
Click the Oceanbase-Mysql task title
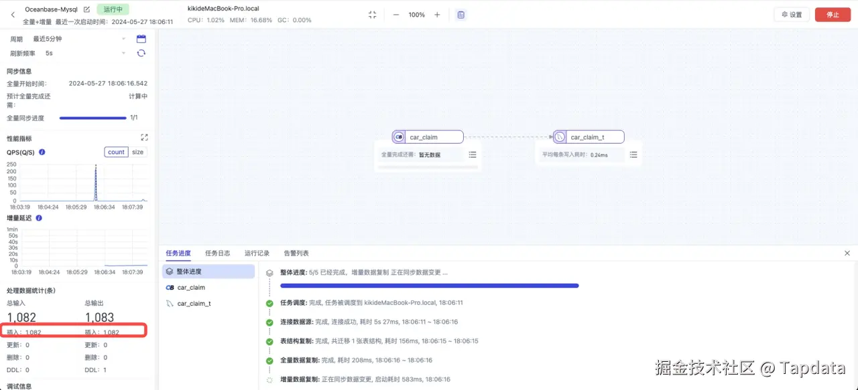52,9
